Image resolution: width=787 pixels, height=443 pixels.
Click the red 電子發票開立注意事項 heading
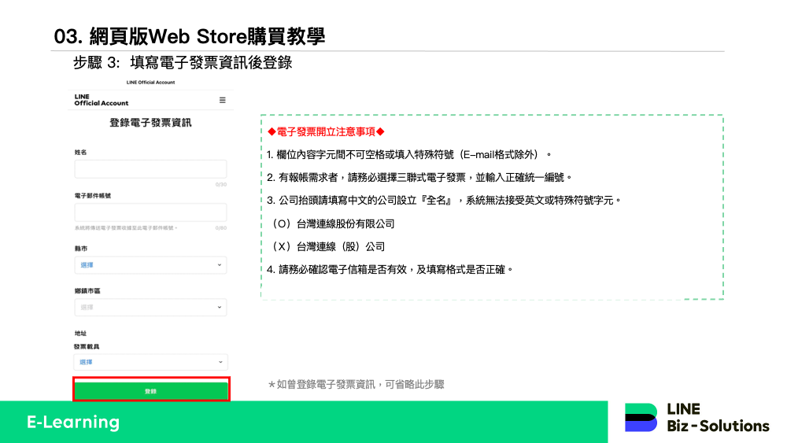point(326,131)
